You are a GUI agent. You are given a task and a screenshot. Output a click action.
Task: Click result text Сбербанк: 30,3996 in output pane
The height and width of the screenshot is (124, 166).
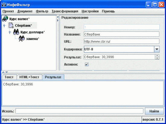(x=18, y=84)
